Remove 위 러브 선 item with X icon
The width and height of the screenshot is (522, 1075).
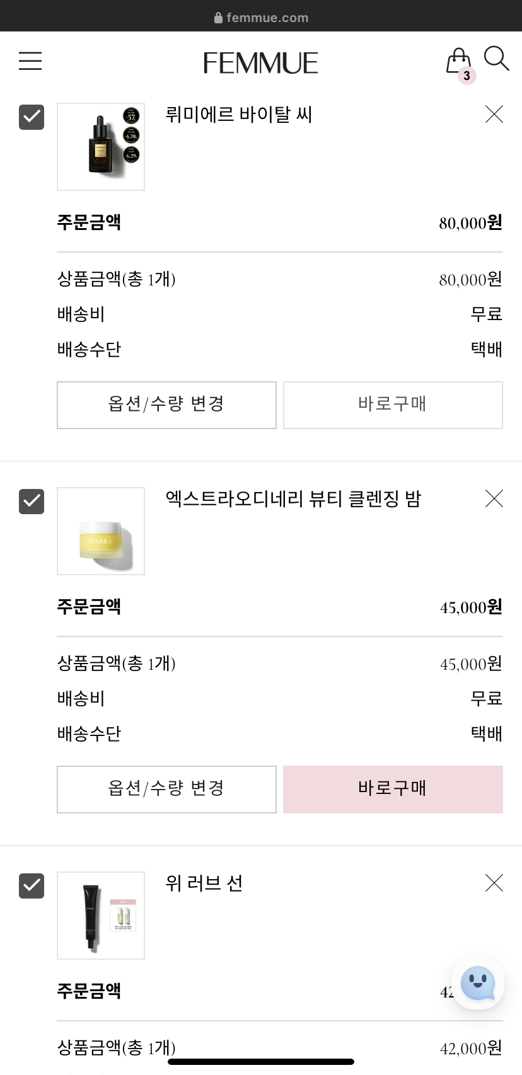click(x=494, y=883)
